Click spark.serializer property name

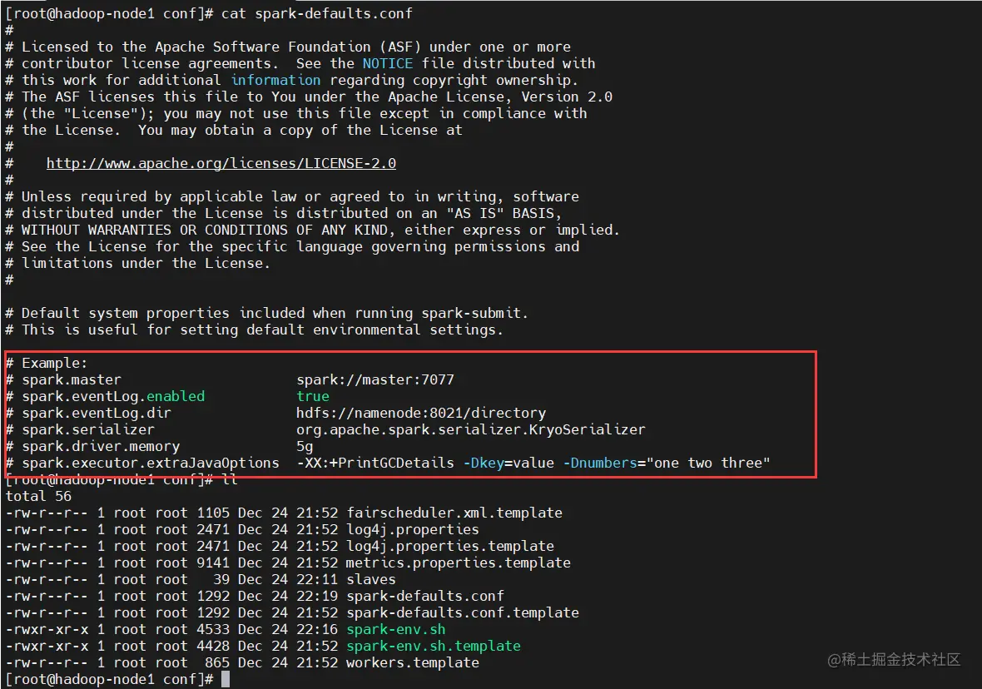[x=88, y=429]
